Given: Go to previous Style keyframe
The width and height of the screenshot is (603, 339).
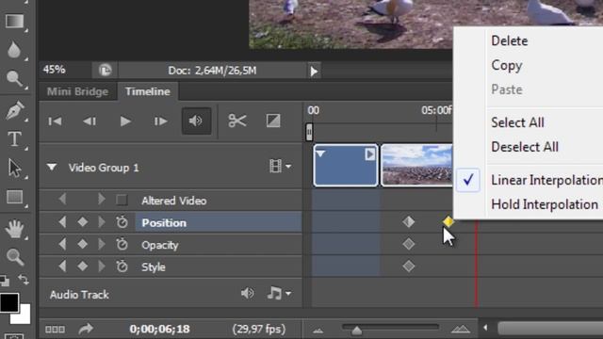Looking at the screenshot, I should (62, 266).
